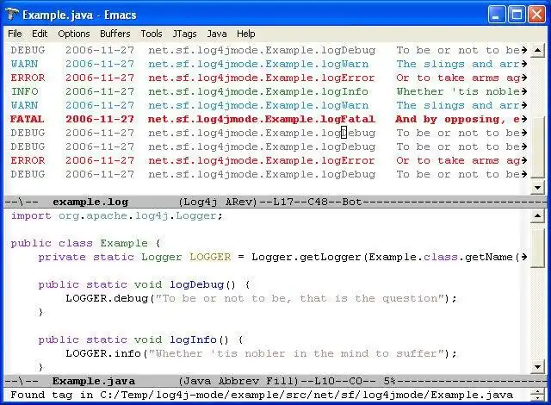Click the date 2006-11-27 on the INFO row

pyautogui.click(x=100, y=91)
